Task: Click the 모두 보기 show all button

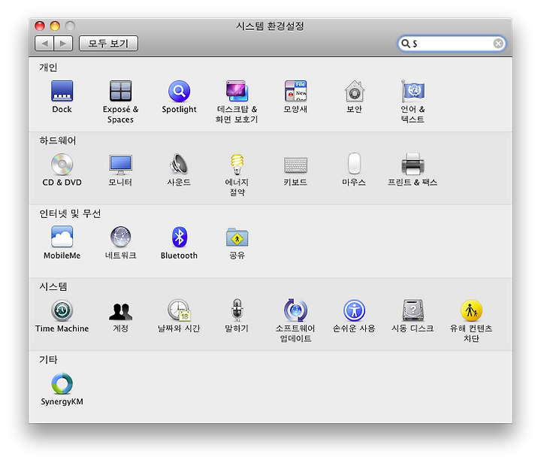Action: [x=108, y=44]
